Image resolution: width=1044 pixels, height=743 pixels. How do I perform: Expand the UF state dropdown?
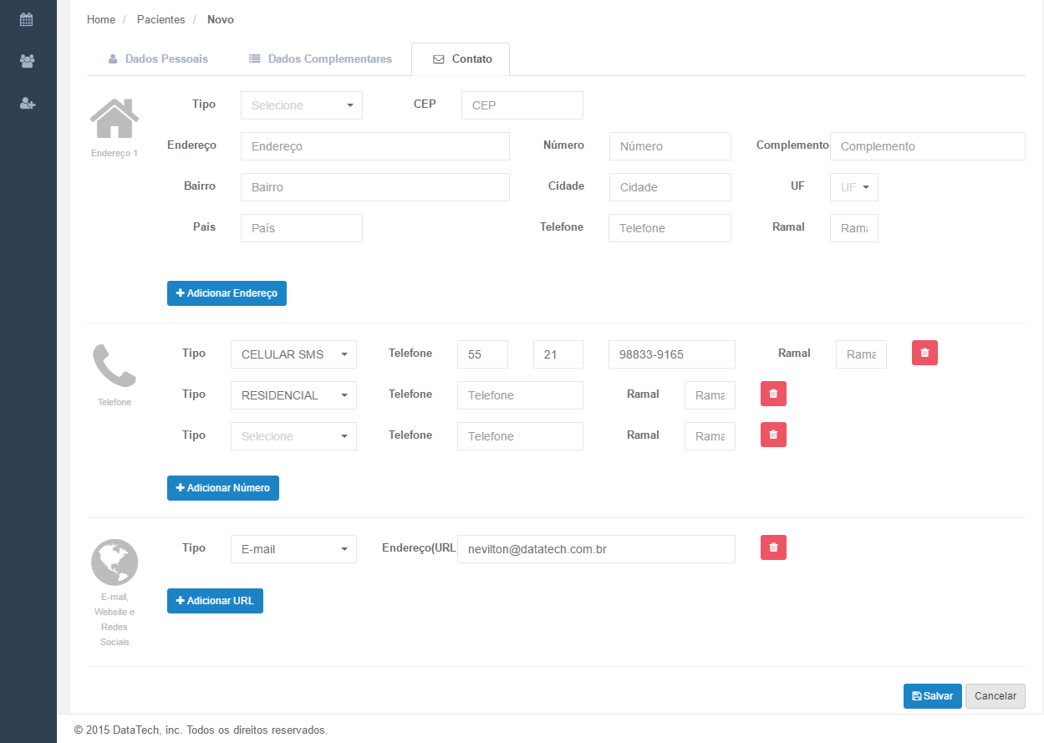853,187
